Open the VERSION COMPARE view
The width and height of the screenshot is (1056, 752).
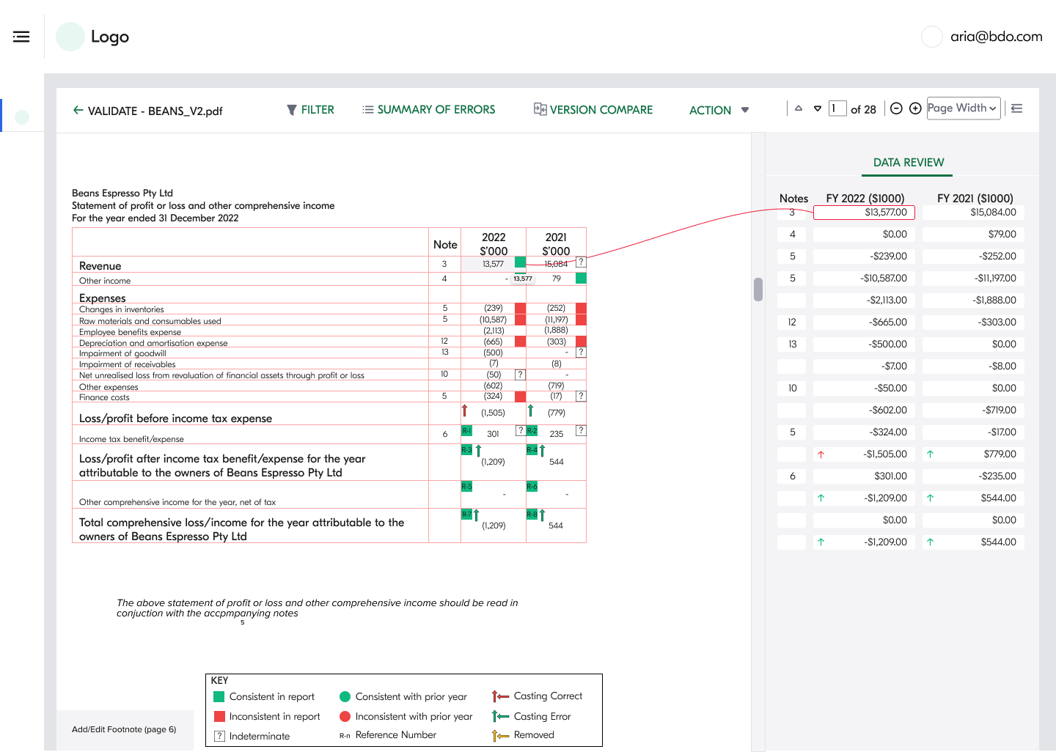pyautogui.click(x=593, y=110)
